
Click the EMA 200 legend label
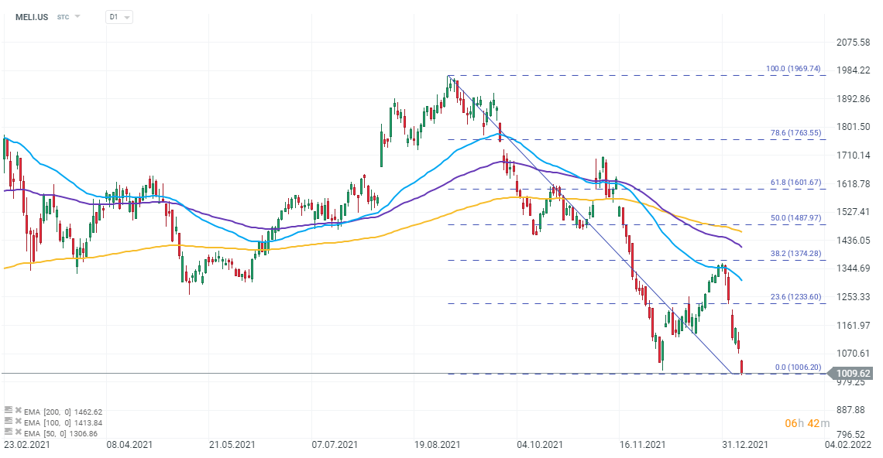pos(64,412)
